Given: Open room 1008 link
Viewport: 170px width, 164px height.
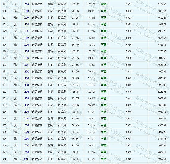Looking at the screenshot, I should coord(26,152).
